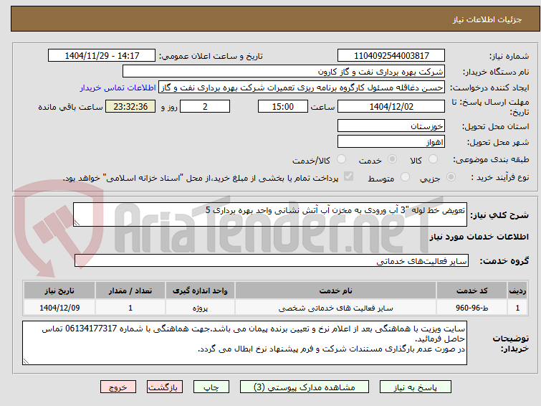Screen dimensions: 541x406
Task: Click the نام خدمت column header
Action: coord(336,291)
